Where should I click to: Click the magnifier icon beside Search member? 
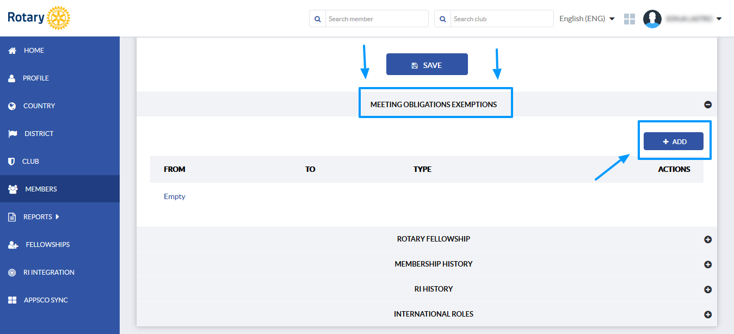coord(318,19)
